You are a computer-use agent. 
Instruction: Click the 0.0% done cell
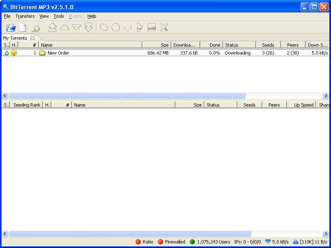click(214, 53)
